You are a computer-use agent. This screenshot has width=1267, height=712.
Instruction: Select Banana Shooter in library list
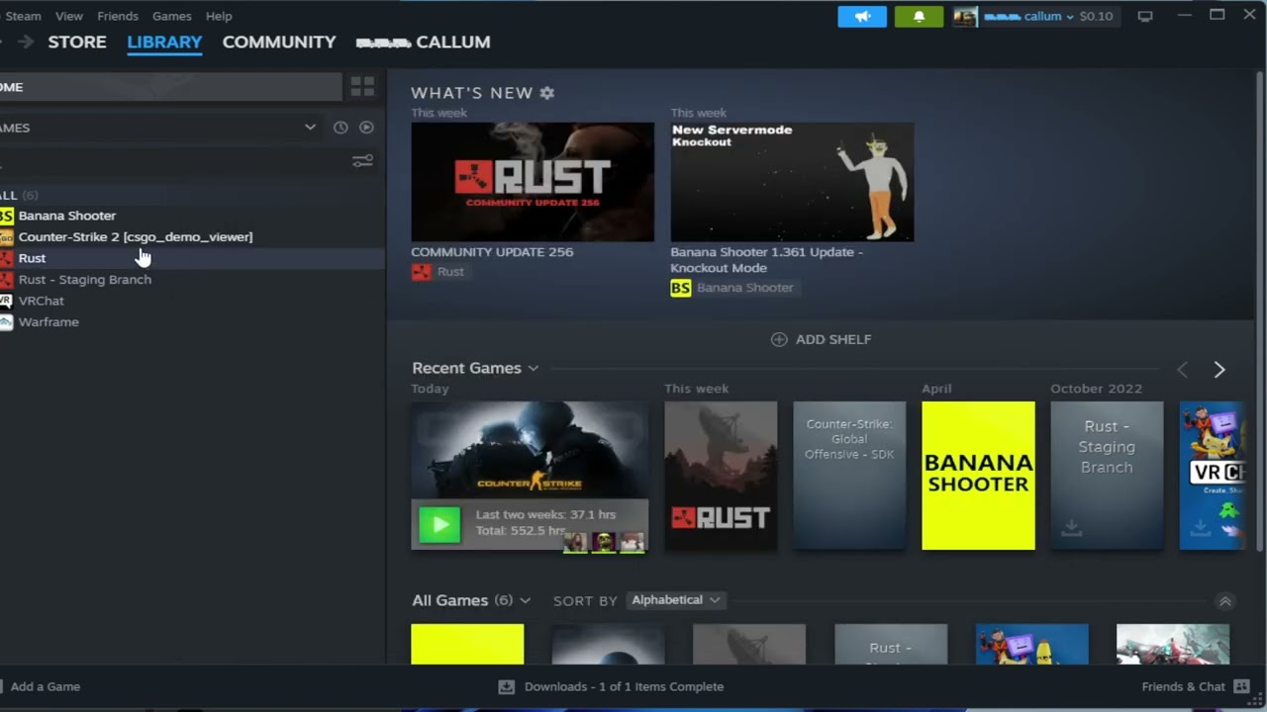point(66,216)
